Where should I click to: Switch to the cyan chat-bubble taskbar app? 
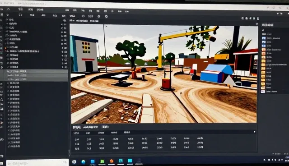point(130,161)
